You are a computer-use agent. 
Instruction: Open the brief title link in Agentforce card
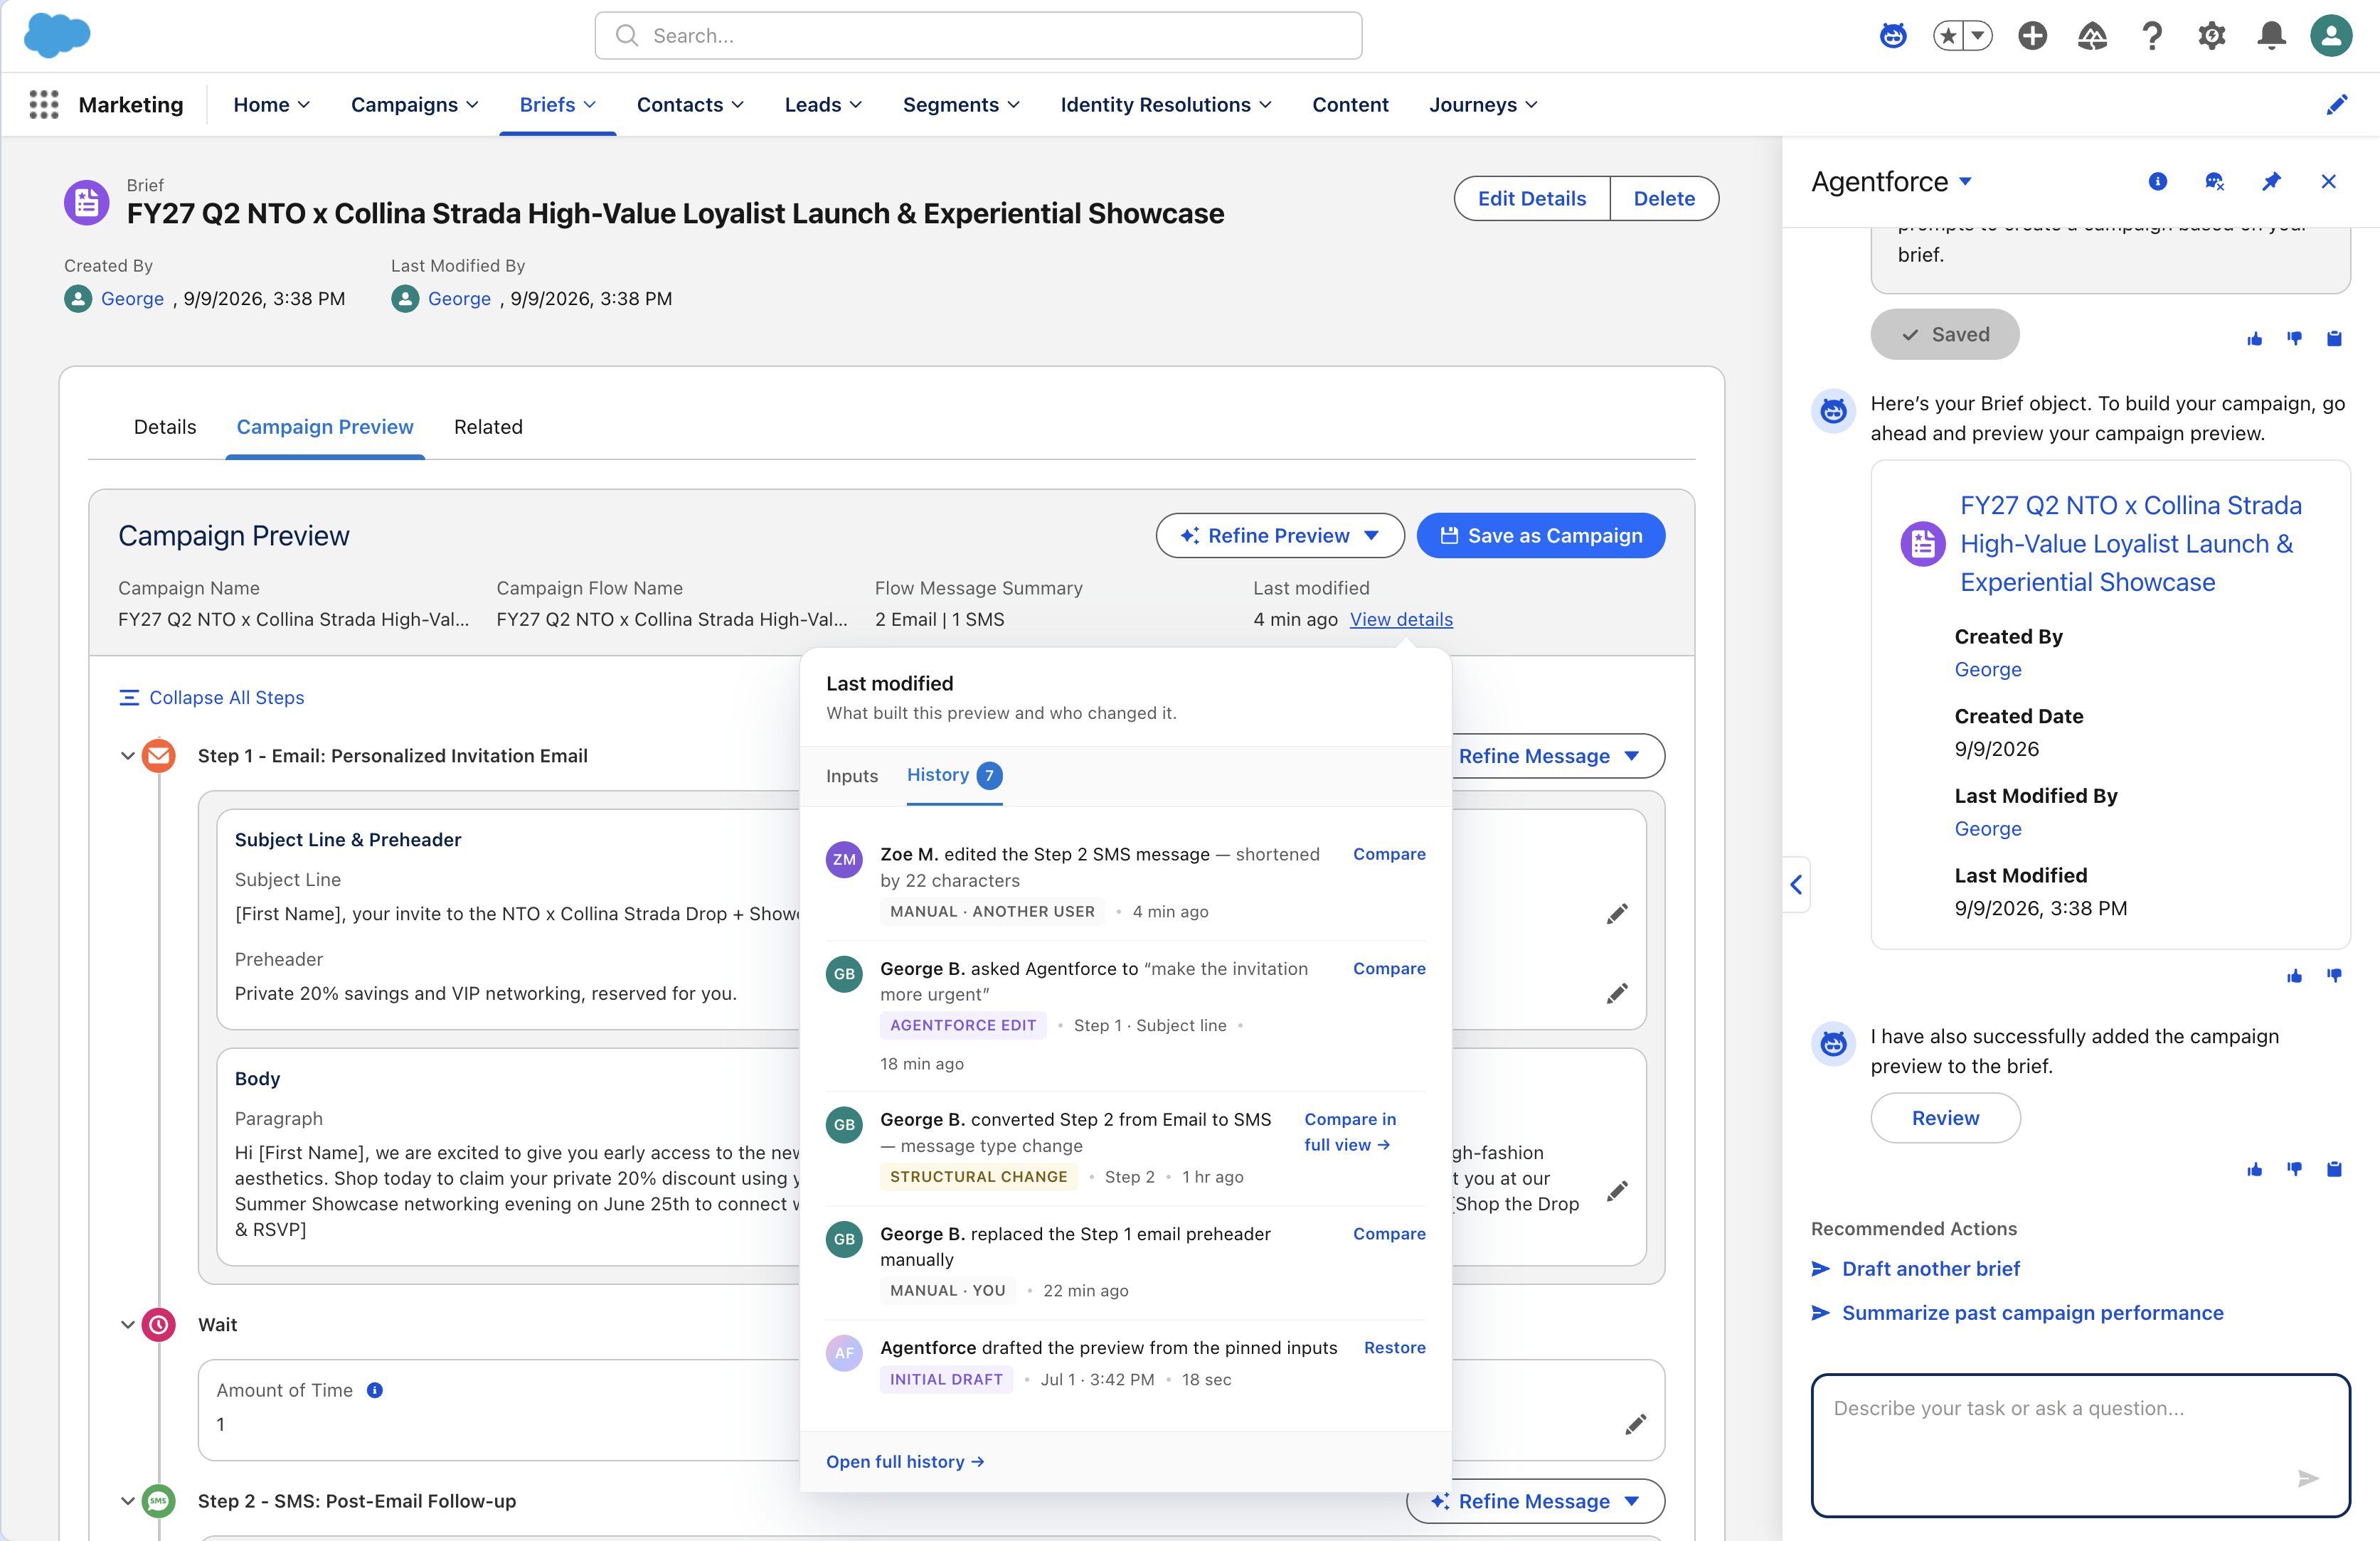point(2131,545)
